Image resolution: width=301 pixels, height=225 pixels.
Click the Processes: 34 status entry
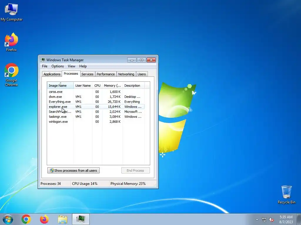[51, 184]
